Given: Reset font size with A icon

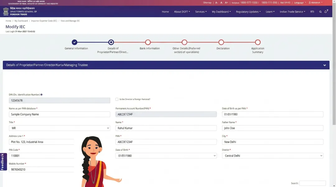Looking at the screenshot, I should (x=222, y=3).
